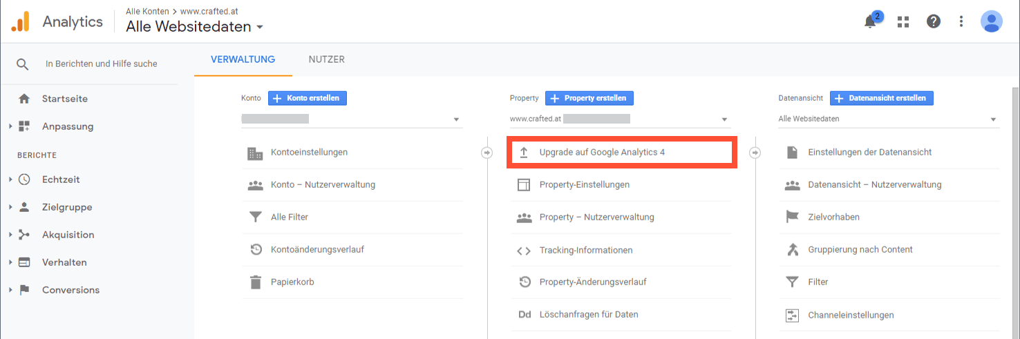
Task: Click the Tracking-Informationen code icon
Action: pyautogui.click(x=524, y=251)
